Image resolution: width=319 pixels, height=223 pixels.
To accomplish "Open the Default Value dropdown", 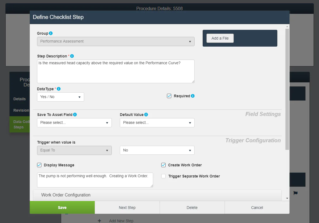I will tap(157, 123).
